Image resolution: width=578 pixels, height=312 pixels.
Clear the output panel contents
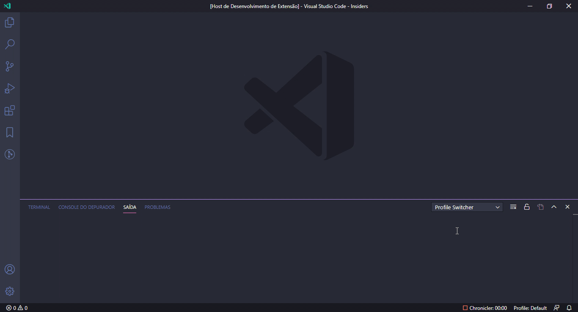point(513,207)
